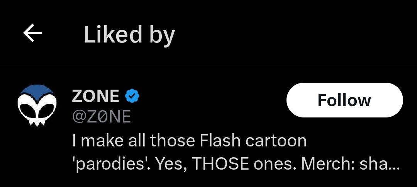Open ZONE's skull profile avatar
Image resolution: width=417 pixels, height=187 pixels.
(37, 105)
